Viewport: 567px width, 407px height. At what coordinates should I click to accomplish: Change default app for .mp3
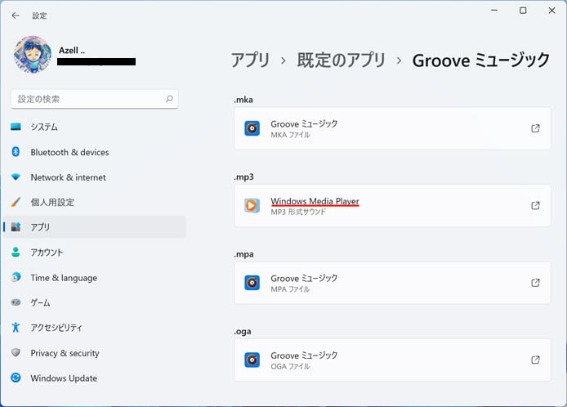pos(392,205)
